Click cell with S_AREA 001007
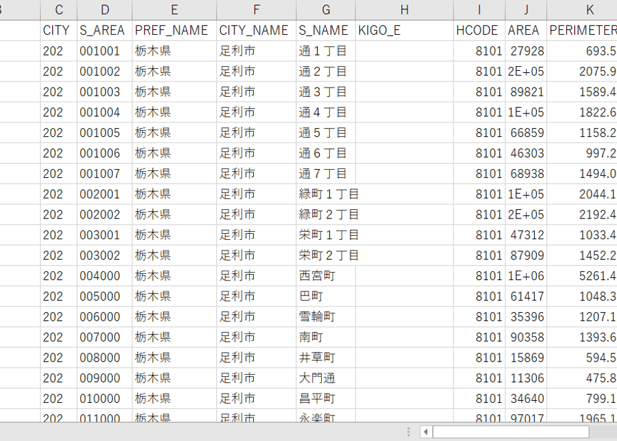 point(105,174)
